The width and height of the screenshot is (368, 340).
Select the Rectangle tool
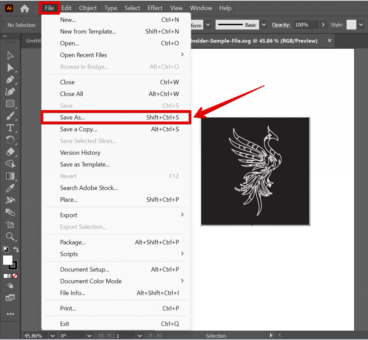pyautogui.click(x=10, y=104)
